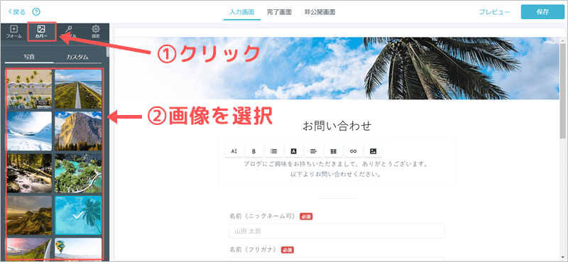The width and height of the screenshot is (568, 262).
Task: Open the text color tool
Action: [294, 151]
